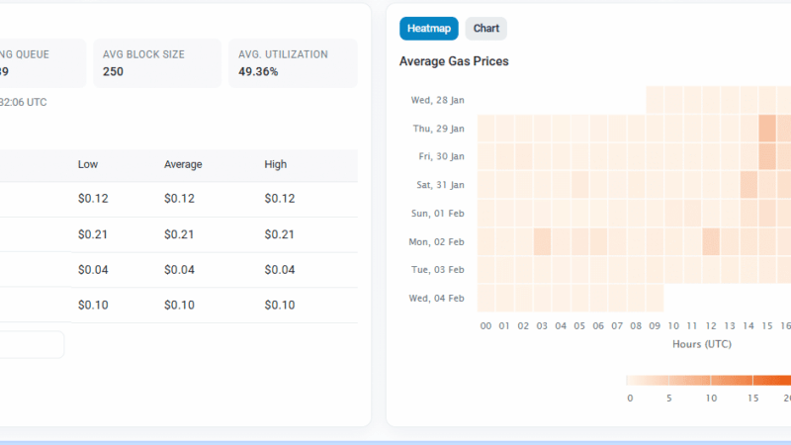
Task: Click heatmap cell Sat 31 Jan hour 14
Action: tap(749, 185)
